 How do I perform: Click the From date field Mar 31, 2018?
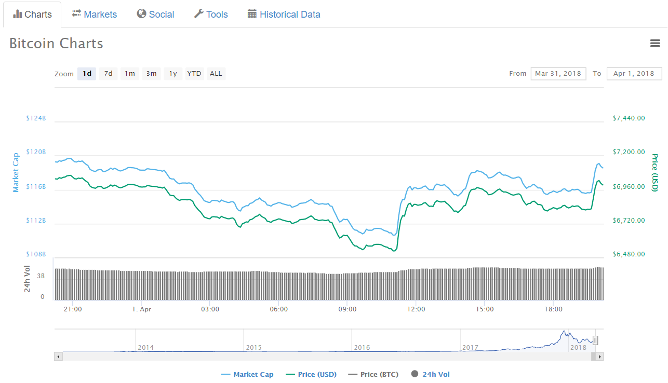click(558, 74)
